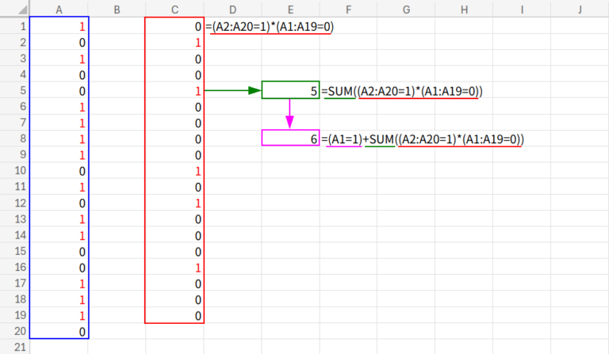Click cell A1 containing red 1

(x=59, y=26)
